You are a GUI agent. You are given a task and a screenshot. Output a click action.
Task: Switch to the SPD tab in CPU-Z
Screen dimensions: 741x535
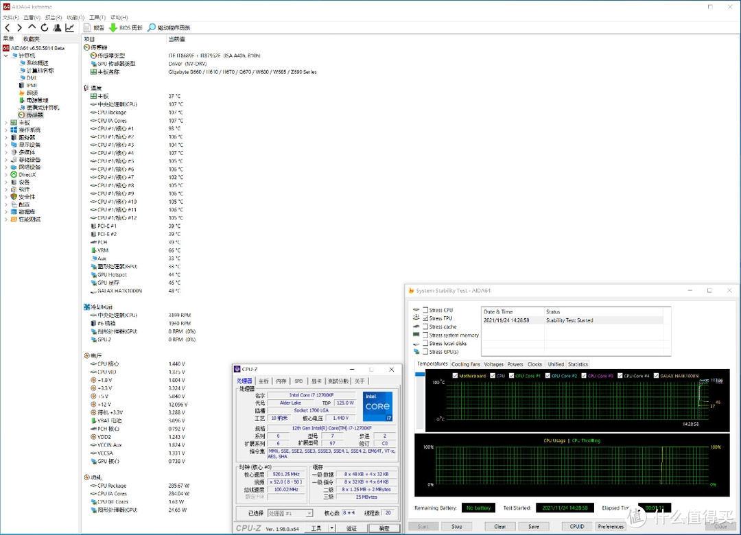click(x=299, y=381)
